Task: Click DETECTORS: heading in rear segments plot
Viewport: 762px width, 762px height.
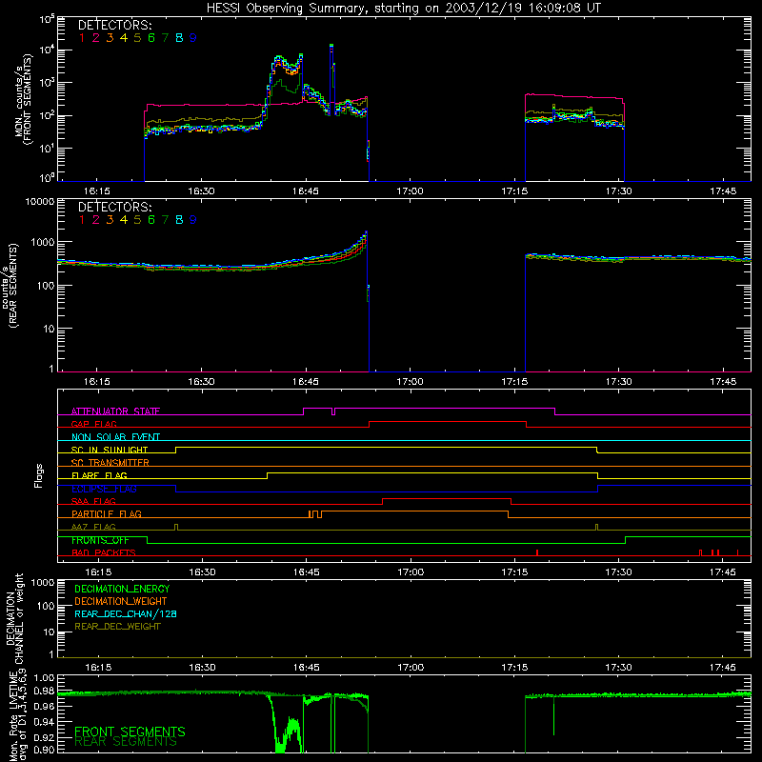Action: 115,208
